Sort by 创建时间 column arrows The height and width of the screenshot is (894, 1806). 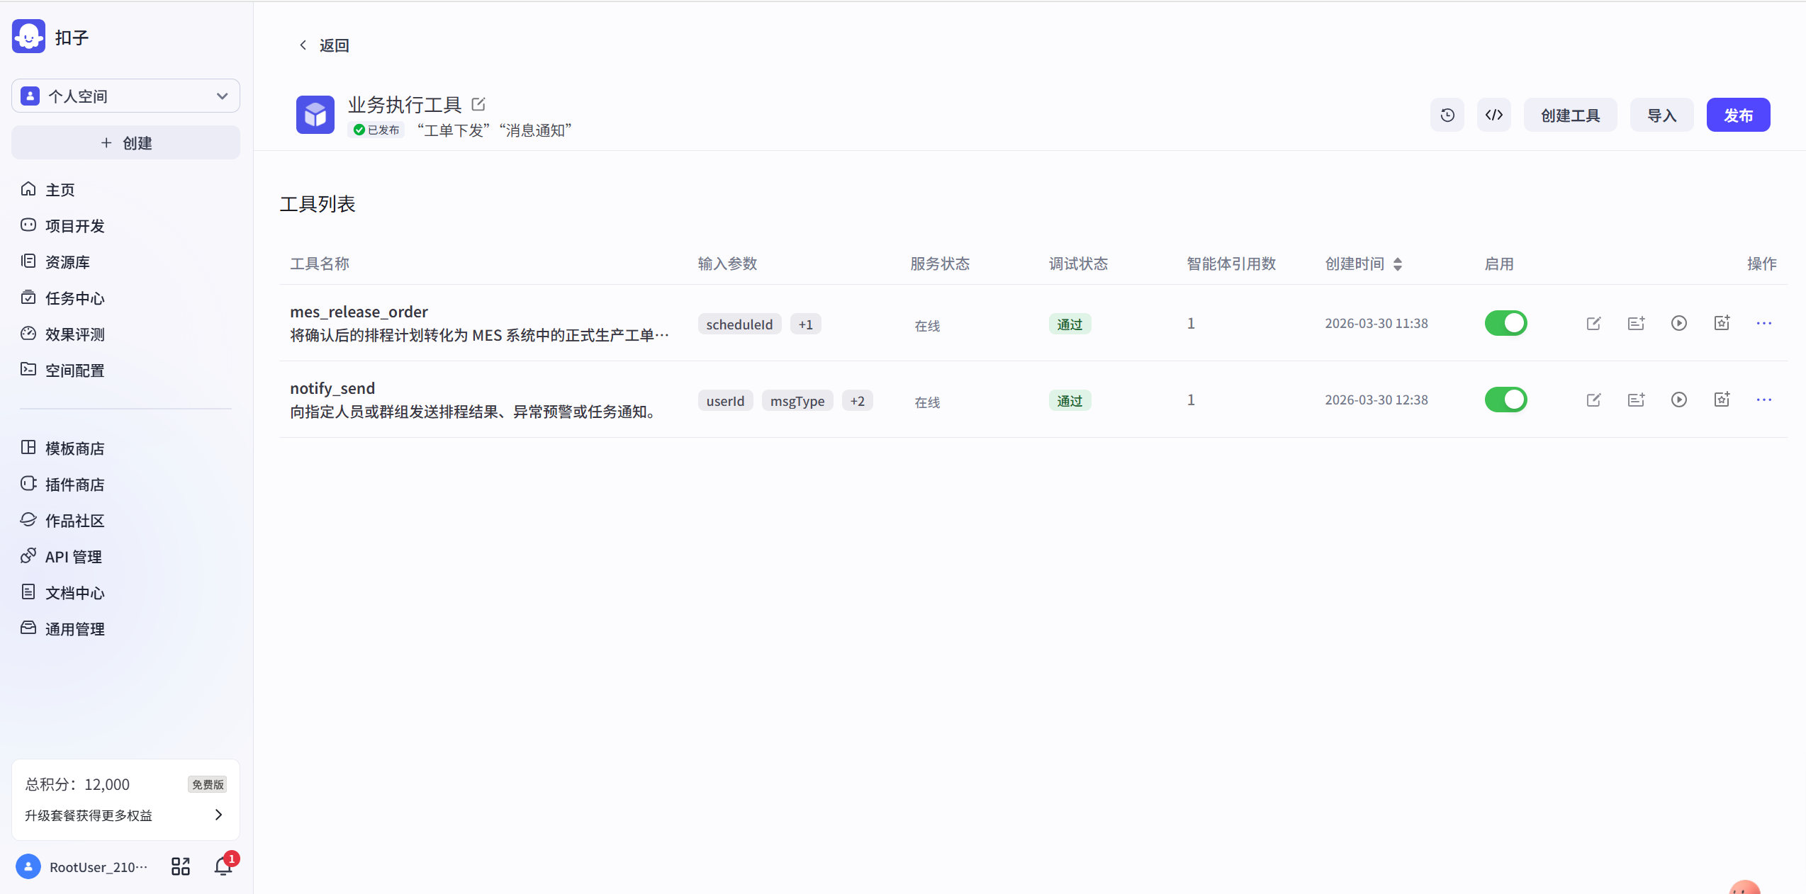click(x=1398, y=264)
